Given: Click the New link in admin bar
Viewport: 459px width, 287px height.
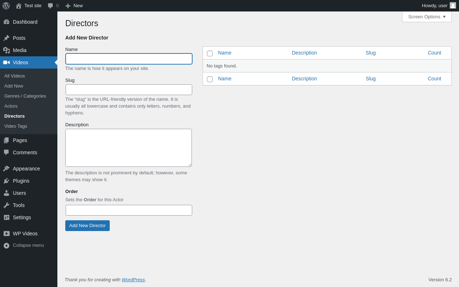Looking at the screenshot, I should click(x=78, y=6).
